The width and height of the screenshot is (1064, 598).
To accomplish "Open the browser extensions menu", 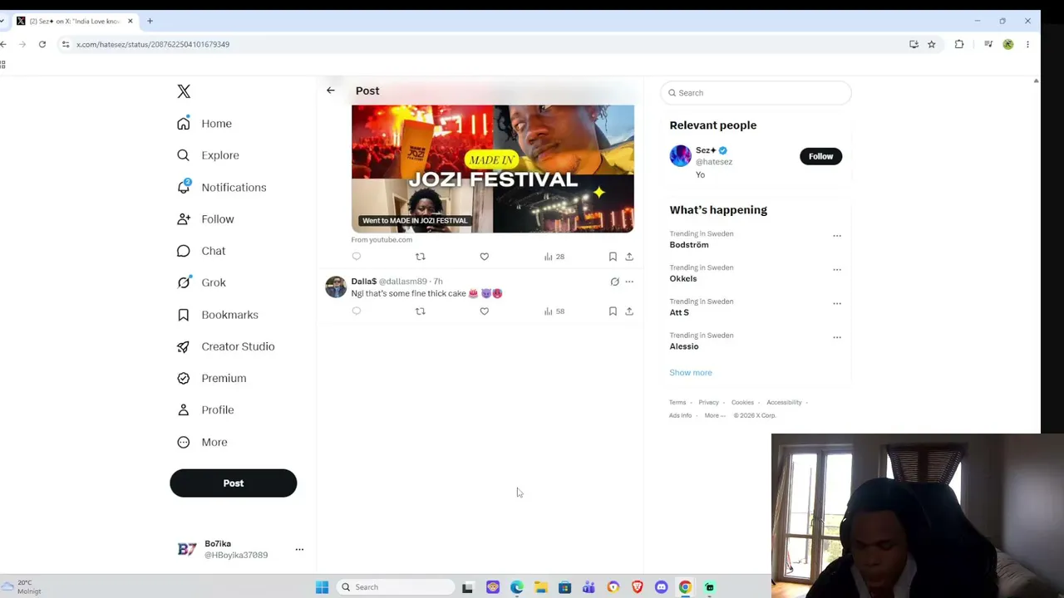I will tap(959, 44).
